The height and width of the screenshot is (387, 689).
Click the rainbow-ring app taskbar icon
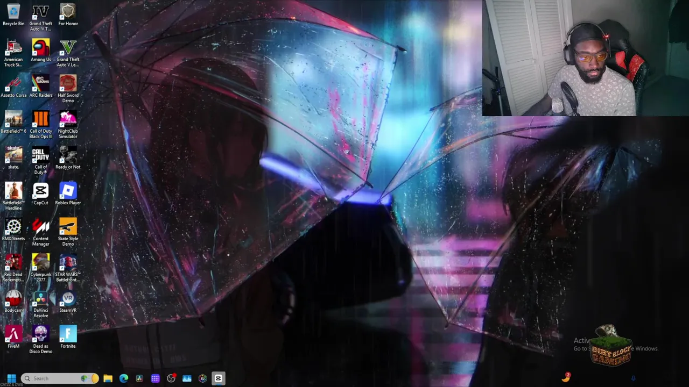[x=202, y=378]
